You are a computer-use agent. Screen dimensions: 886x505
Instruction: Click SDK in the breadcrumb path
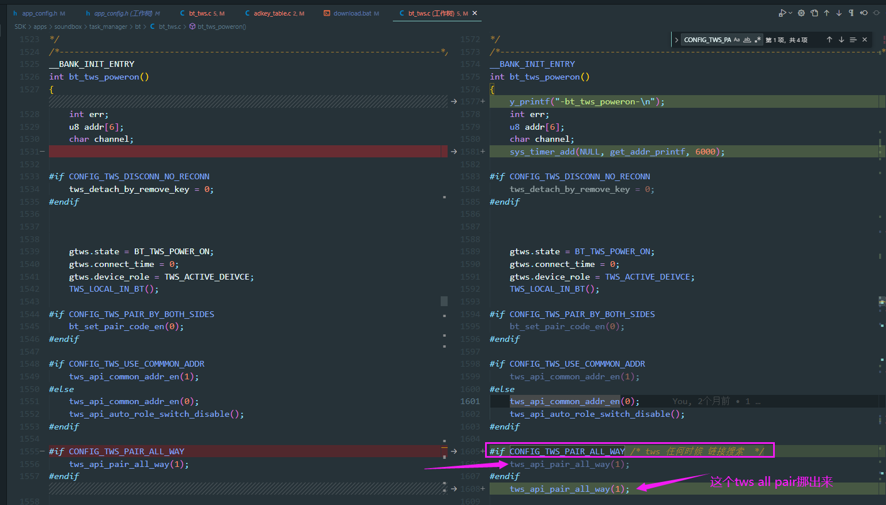pyautogui.click(x=20, y=27)
